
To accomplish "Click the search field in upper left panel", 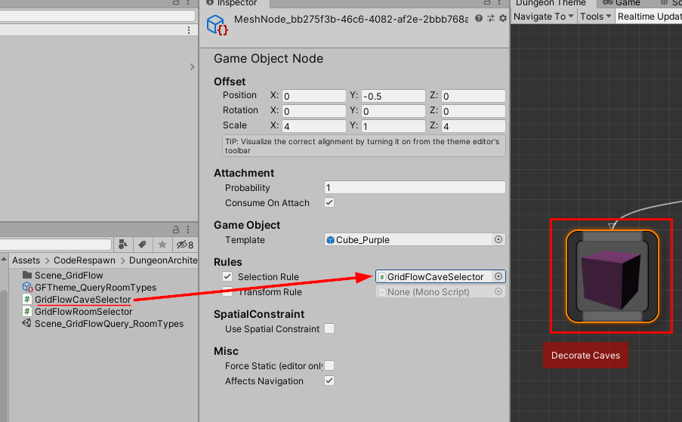I will (x=97, y=16).
